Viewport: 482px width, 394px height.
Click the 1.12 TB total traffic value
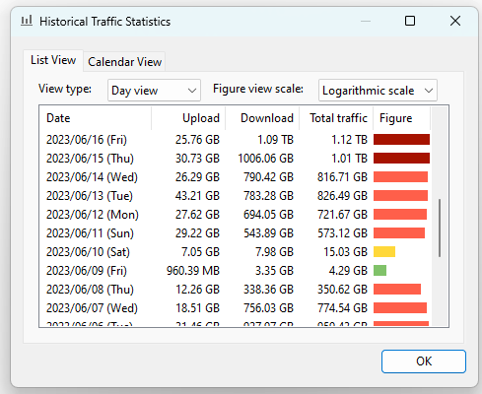349,140
